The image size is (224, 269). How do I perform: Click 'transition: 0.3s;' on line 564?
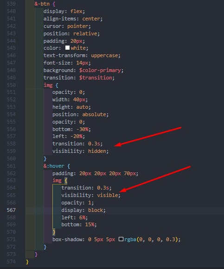pos(86,188)
